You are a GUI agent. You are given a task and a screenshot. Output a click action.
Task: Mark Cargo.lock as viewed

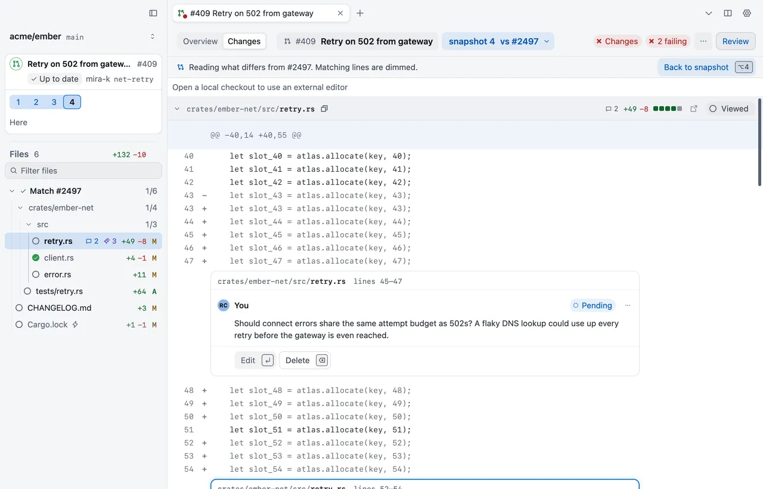tap(19, 324)
